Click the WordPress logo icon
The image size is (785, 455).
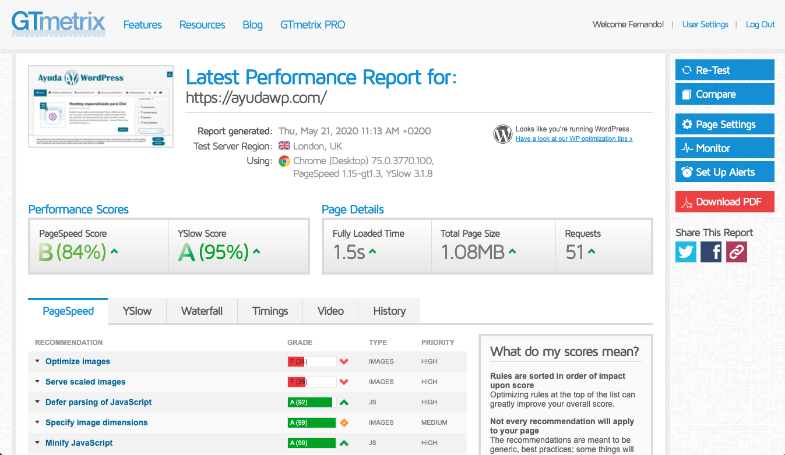pyautogui.click(x=502, y=134)
